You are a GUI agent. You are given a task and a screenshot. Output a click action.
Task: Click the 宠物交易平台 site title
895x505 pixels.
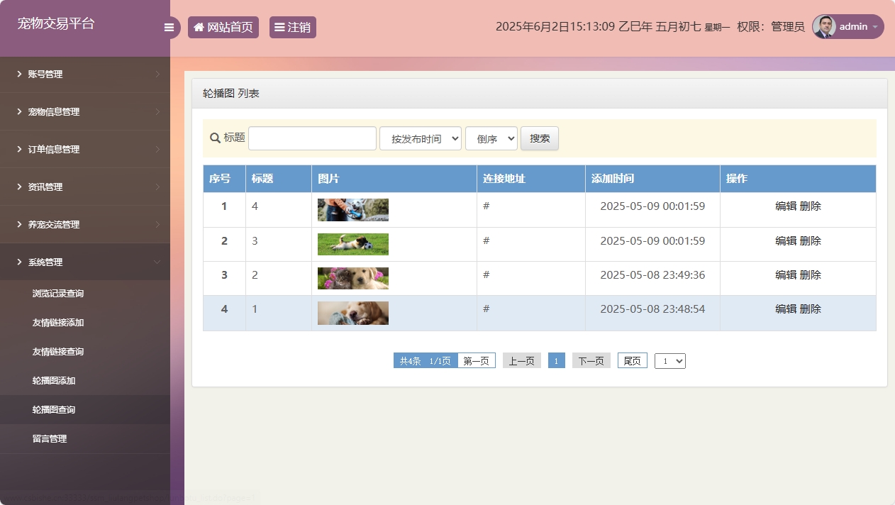[x=56, y=23]
